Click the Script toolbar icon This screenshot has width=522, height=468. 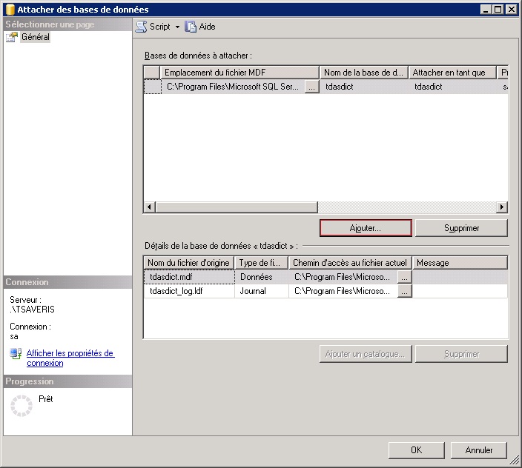(x=141, y=27)
